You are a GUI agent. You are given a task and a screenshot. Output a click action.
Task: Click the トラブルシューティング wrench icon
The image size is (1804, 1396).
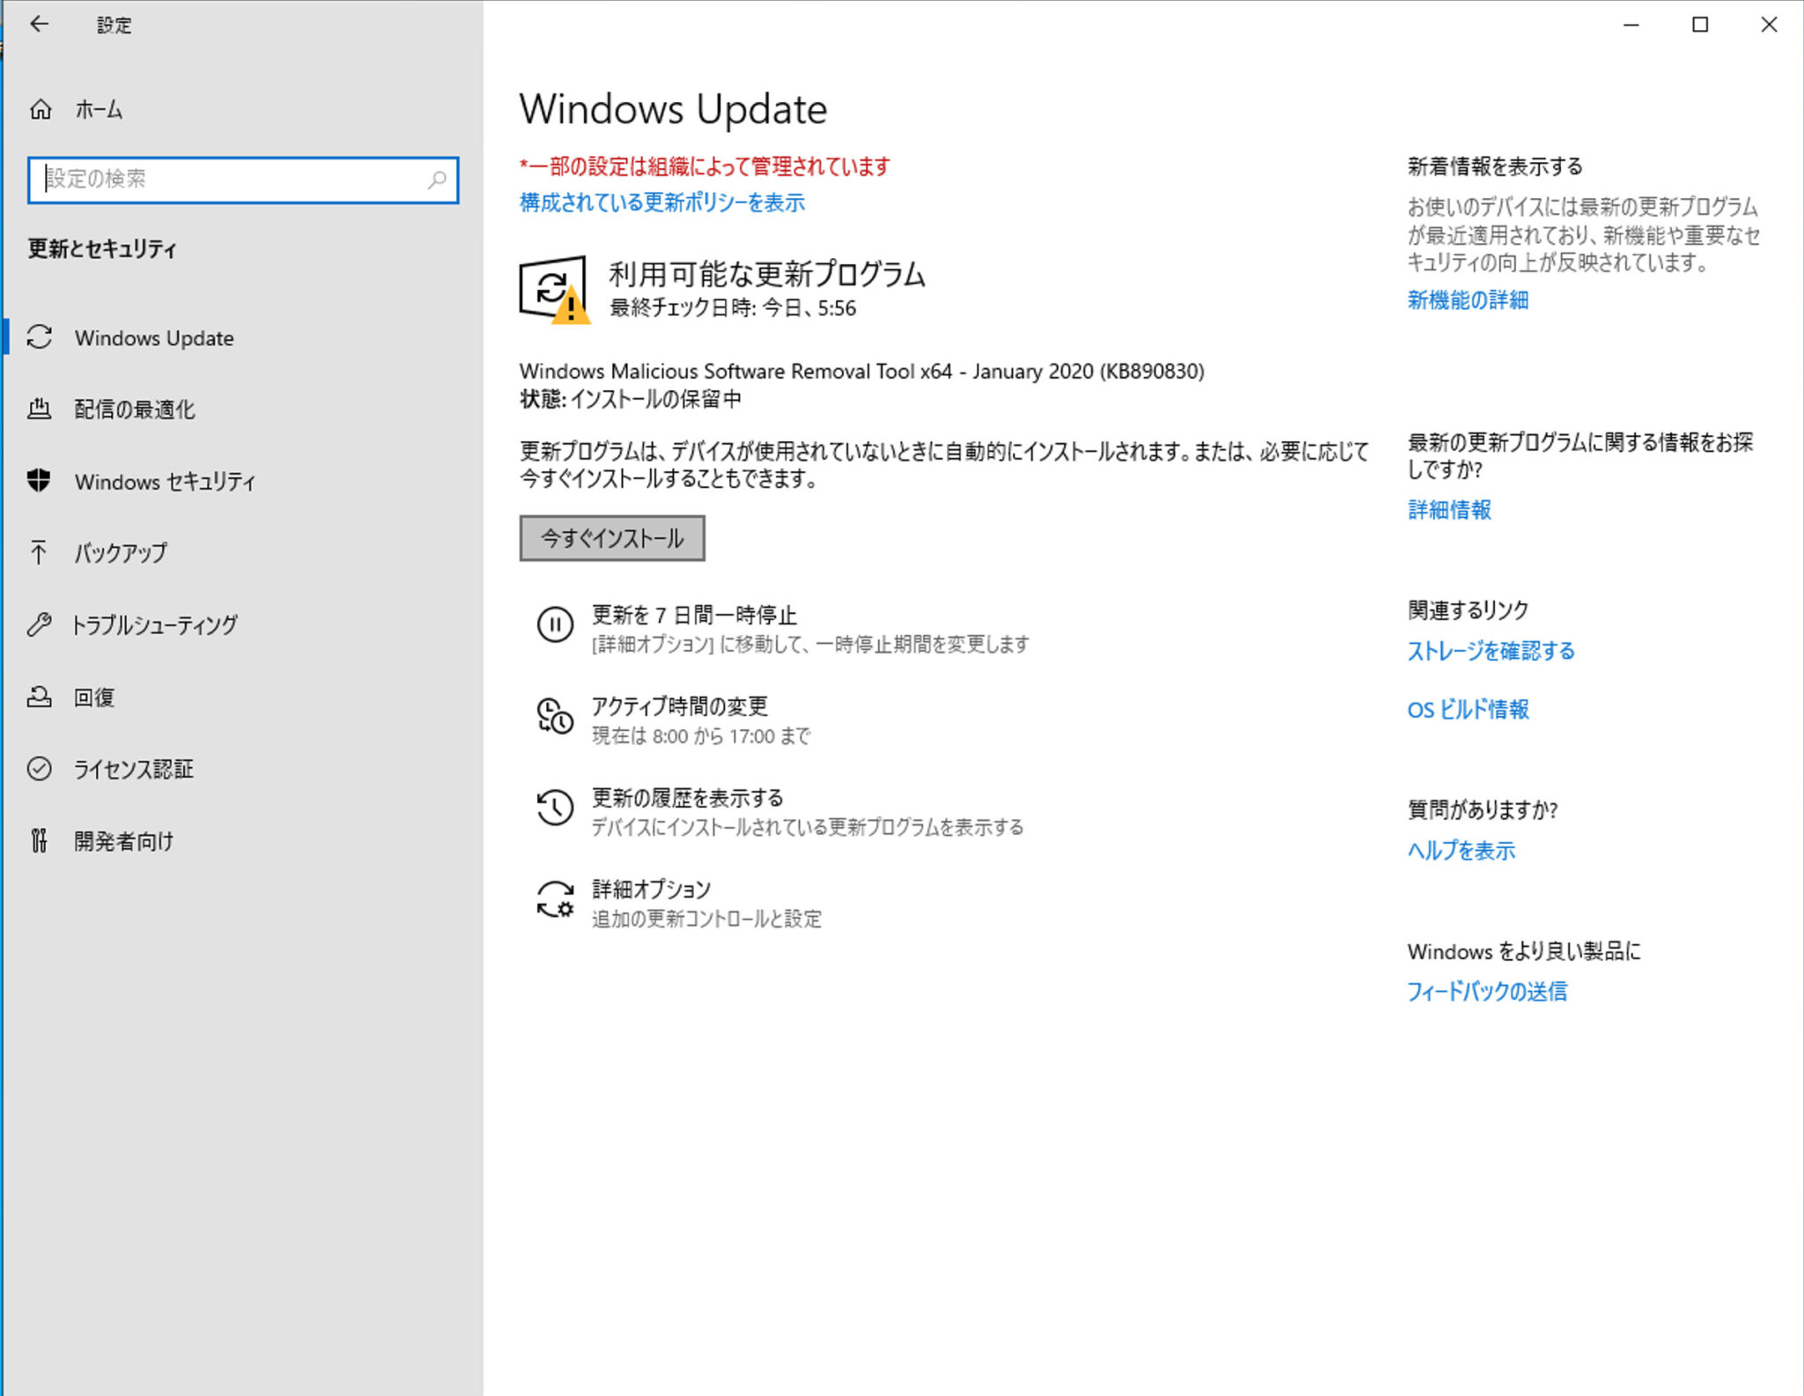click(x=40, y=625)
